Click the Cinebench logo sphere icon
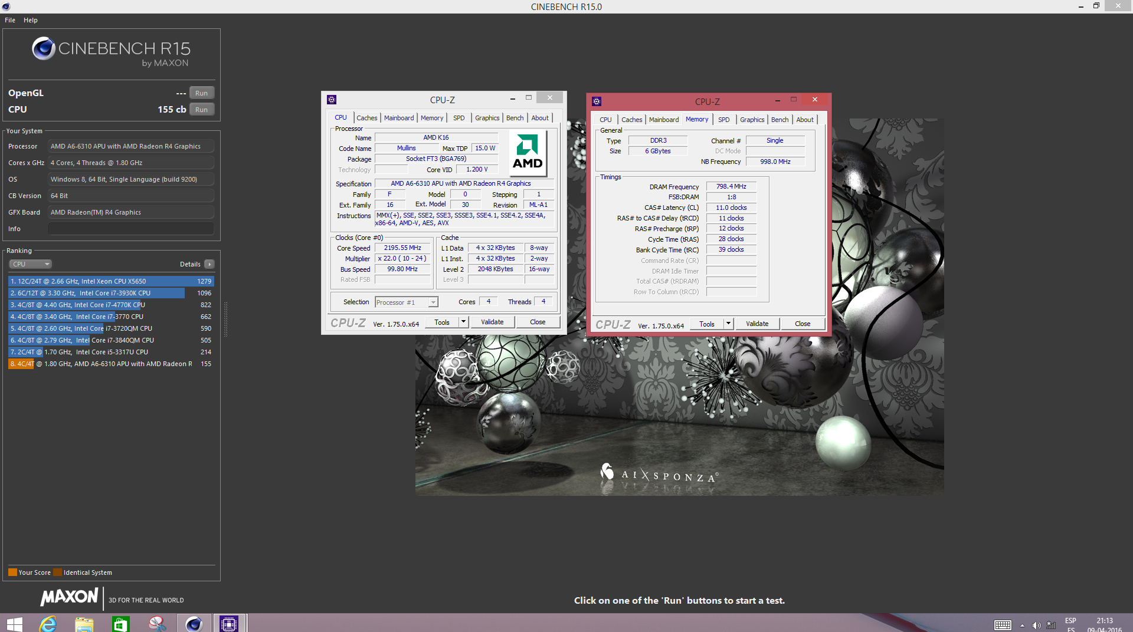This screenshot has height=632, width=1133. (43, 48)
